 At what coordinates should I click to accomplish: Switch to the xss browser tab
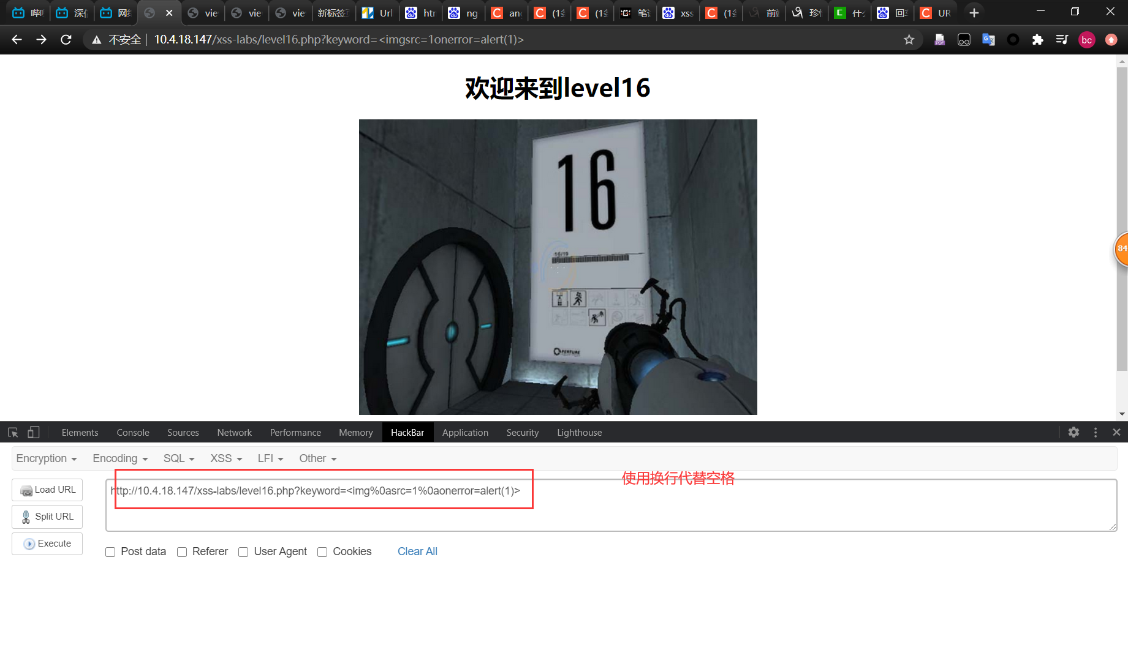click(x=678, y=13)
